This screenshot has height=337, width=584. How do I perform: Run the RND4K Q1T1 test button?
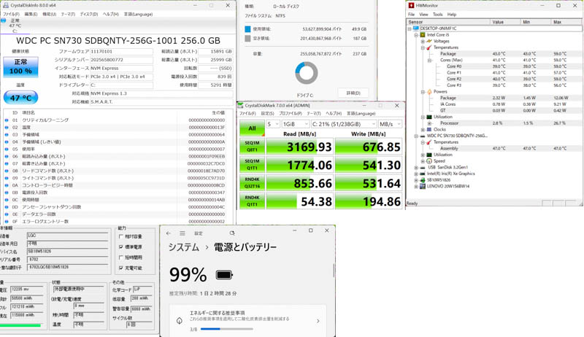[x=252, y=201]
